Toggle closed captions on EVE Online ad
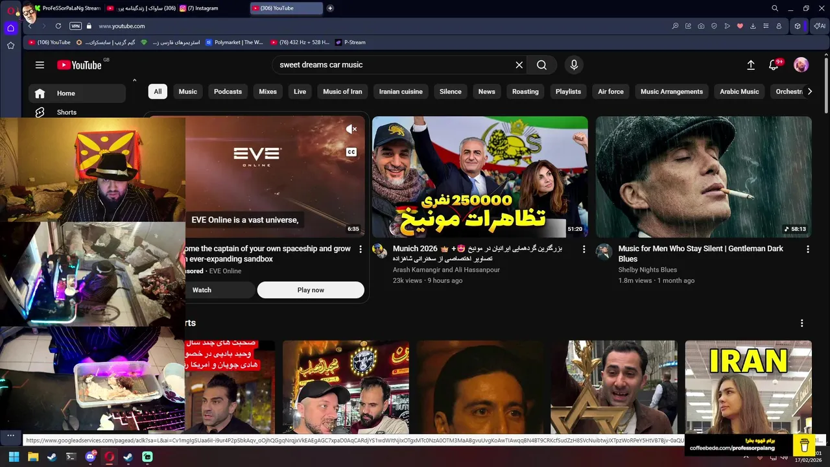Viewport: 830px width, 467px height. [x=351, y=152]
